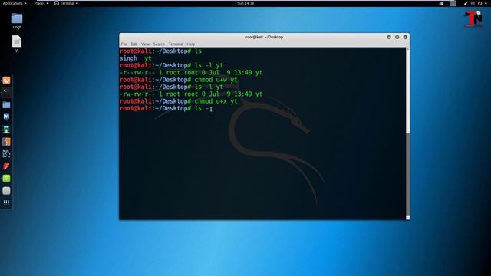Open the Places menu in top bar
The width and height of the screenshot is (491, 276).
41,3
